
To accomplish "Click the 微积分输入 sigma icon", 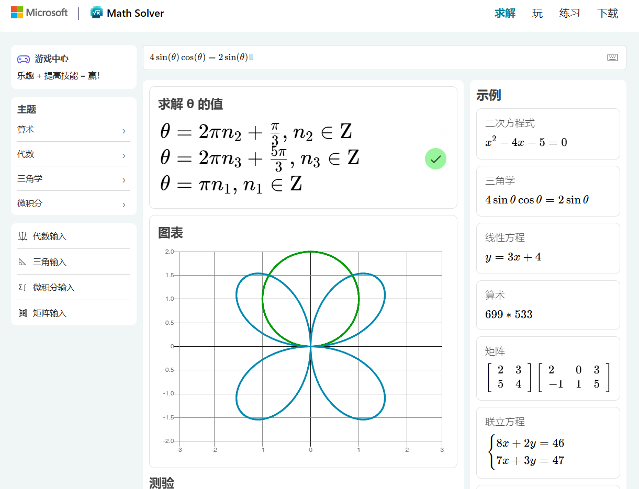I will coord(23,288).
